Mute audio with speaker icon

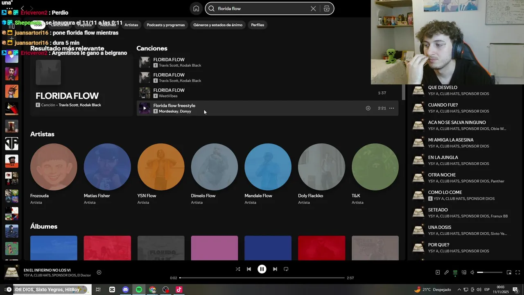pos(472,272)
